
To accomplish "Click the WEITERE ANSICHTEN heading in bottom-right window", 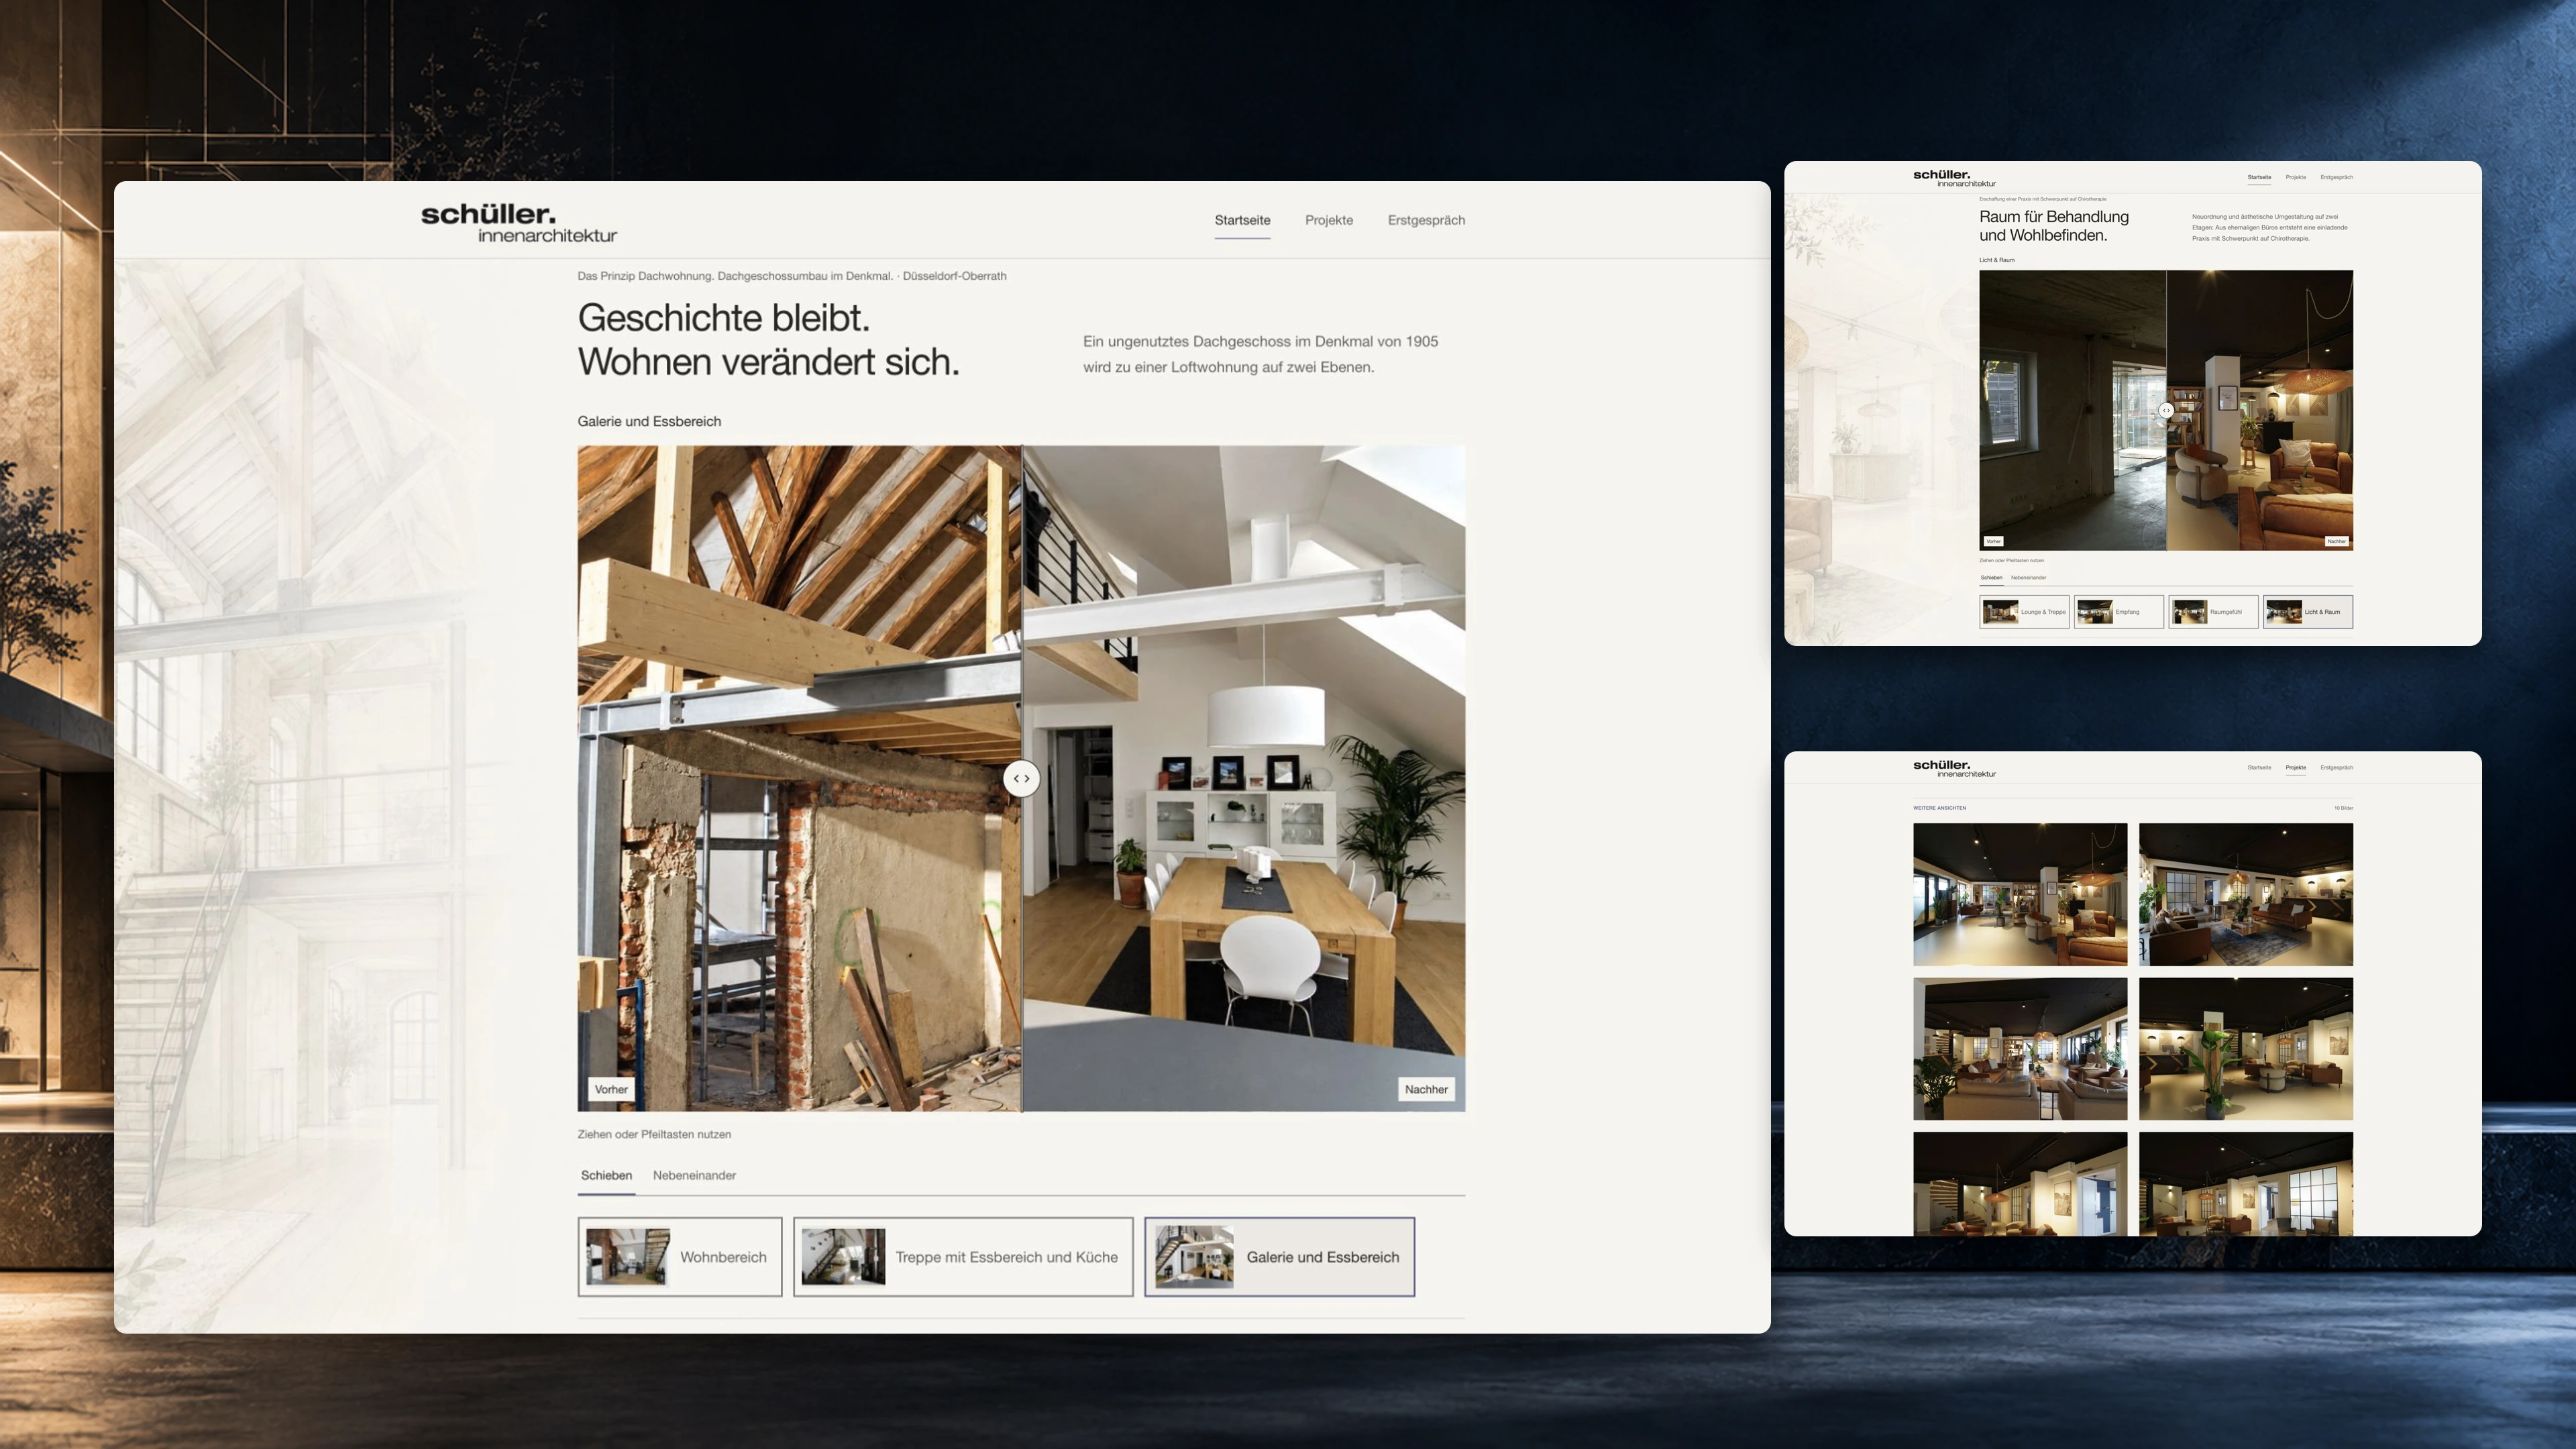I will click(x=1939, y=808).
